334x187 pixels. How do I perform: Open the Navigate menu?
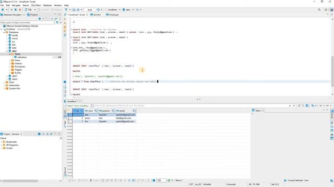16,5
